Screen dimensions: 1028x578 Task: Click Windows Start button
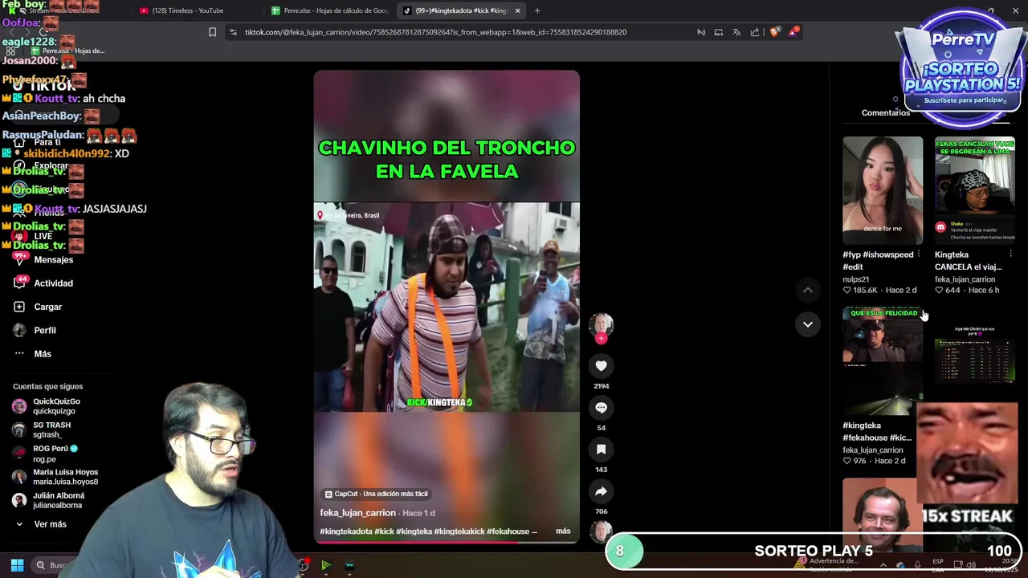[17, 565]
